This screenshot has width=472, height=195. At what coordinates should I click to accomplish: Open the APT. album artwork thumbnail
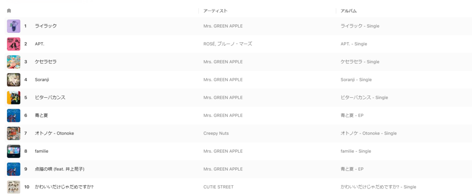click(x=13, y=44)
